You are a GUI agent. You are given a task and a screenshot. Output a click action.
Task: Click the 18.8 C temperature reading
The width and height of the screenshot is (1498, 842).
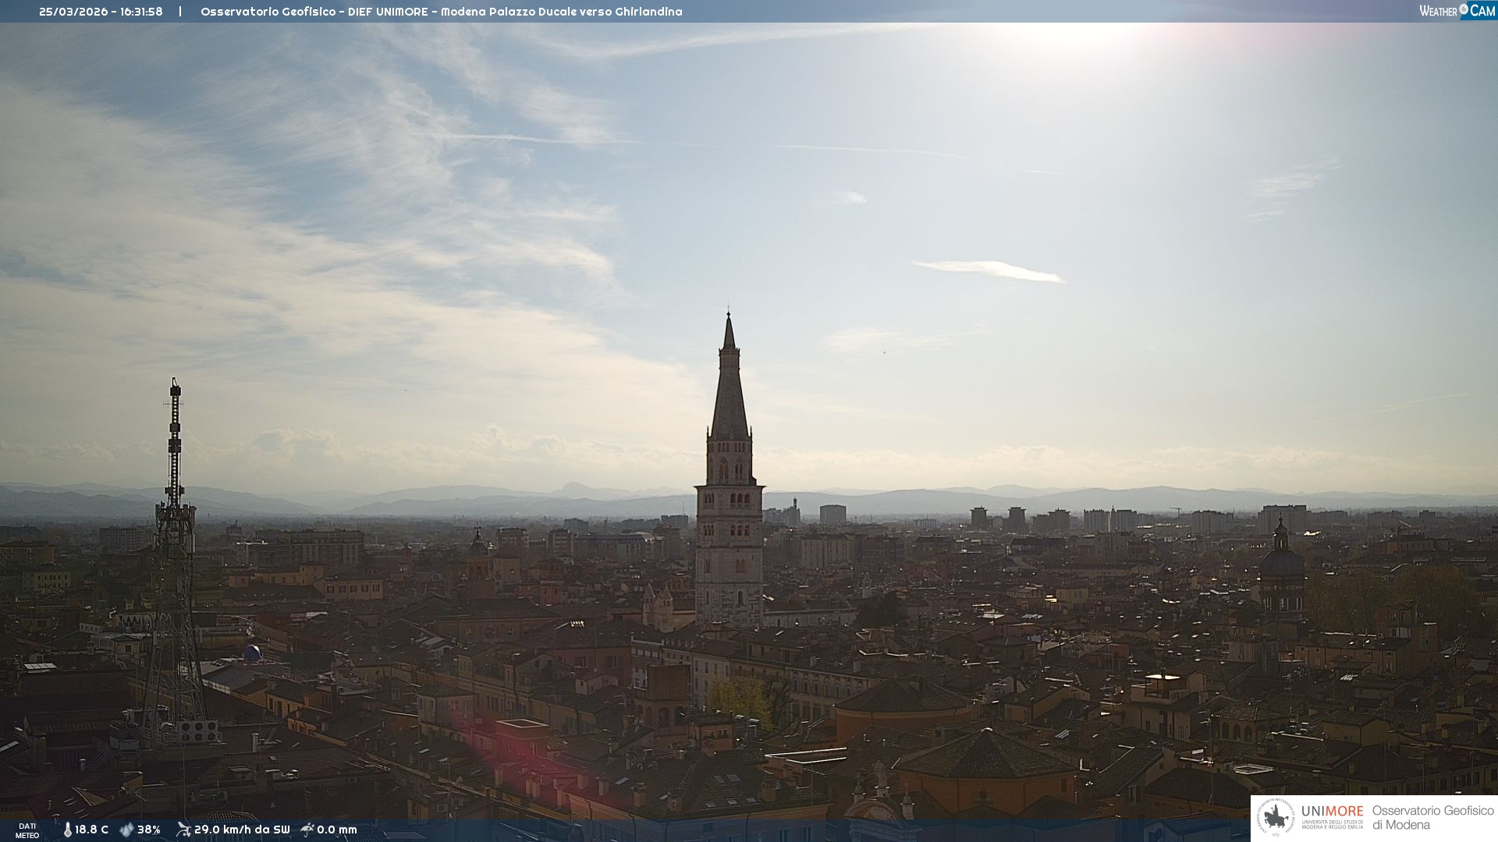click(x=92, y=830)
